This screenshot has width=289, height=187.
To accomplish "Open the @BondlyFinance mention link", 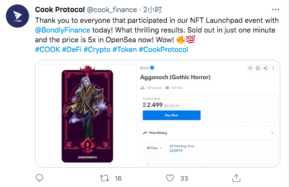I will click(63, 30).
